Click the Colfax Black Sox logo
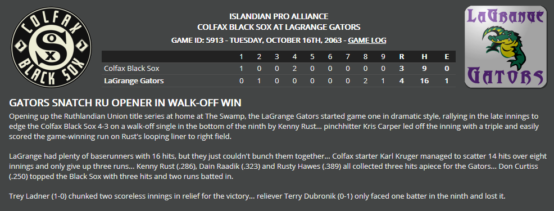This screenshot has height=211, width=554. click(51, 47)
